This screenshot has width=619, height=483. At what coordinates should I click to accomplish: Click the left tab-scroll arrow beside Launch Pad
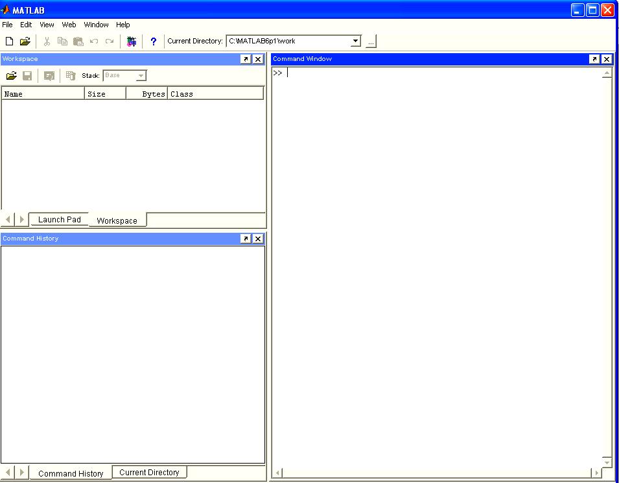tap(8, 219)
